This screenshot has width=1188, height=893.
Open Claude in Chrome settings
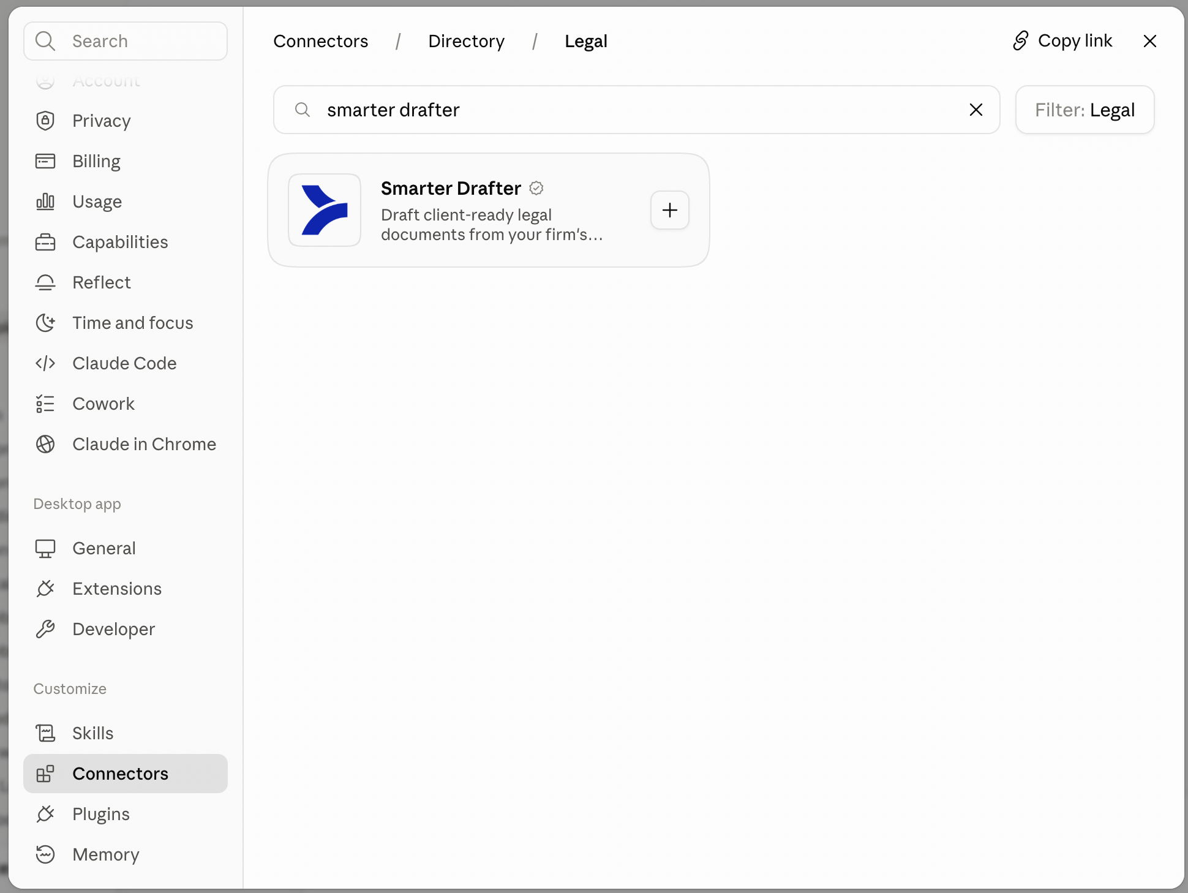click(126, 444)
